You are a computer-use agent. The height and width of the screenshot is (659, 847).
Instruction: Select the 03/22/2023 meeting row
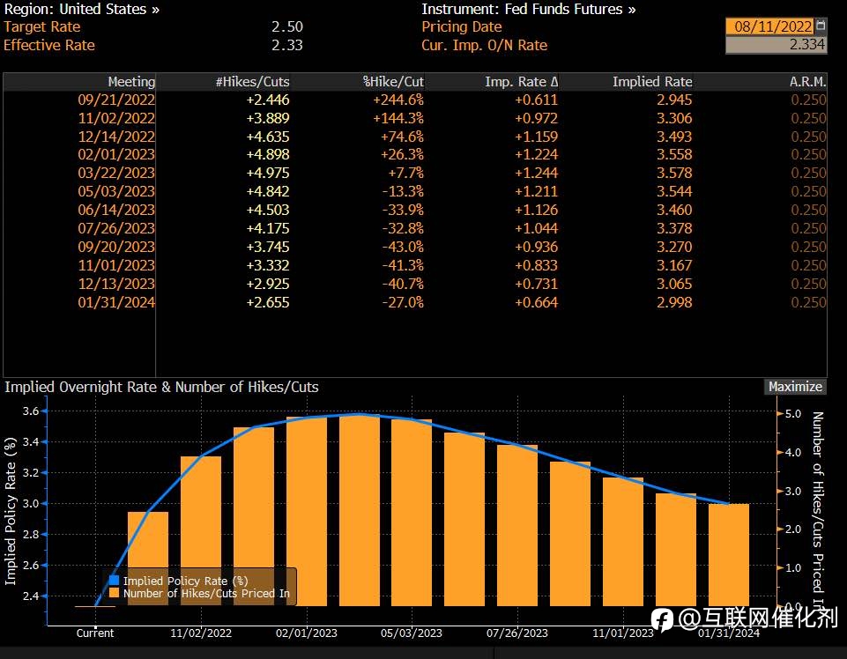(x=415, y=173)
